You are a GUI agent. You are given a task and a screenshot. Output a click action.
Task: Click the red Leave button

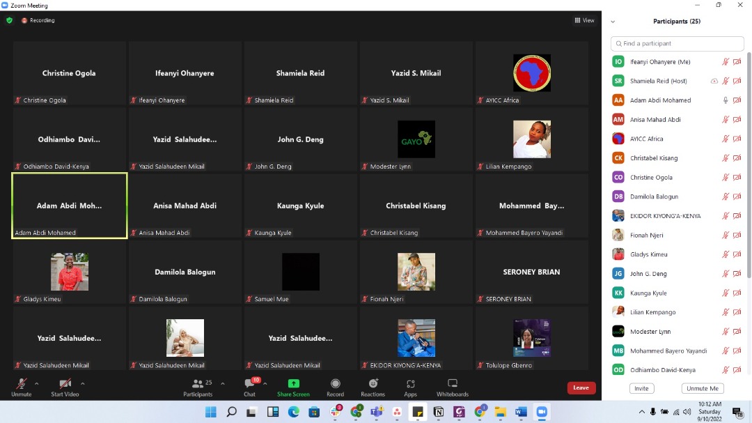pos(581,387)
